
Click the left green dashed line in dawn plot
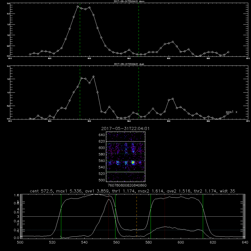80,30
